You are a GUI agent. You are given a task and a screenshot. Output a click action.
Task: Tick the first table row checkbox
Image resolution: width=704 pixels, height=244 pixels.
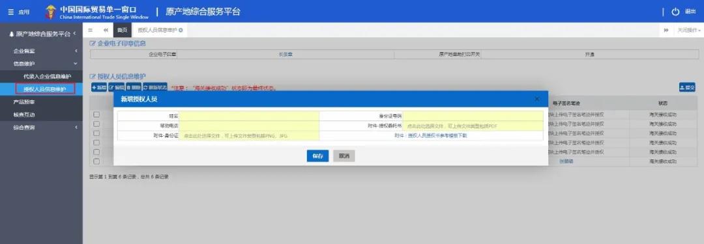click(x=96, y=115)
